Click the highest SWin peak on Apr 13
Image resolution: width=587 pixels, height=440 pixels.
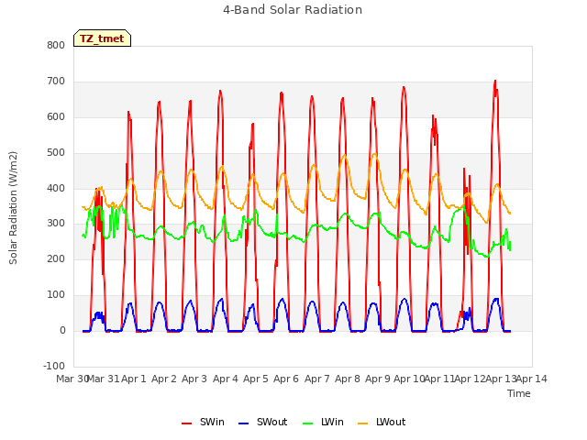(x=495, y=81)
